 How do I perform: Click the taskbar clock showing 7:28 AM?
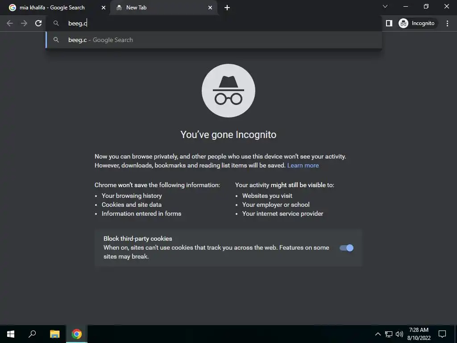(x=419, y=334)
